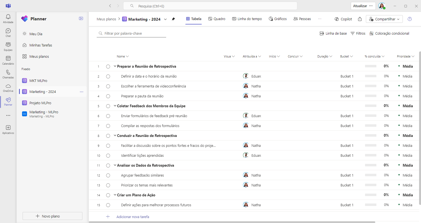Open priority dropdown for Definir a data row

tap(405, 76)
